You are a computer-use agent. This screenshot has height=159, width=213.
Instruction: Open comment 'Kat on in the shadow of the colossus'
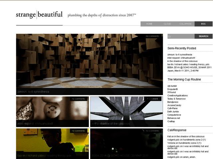click(x=186, y=136)
